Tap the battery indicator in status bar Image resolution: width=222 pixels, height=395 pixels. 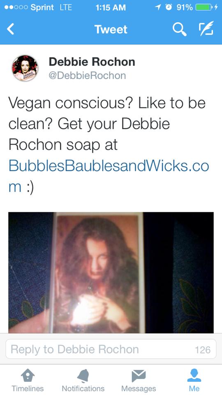203,7
